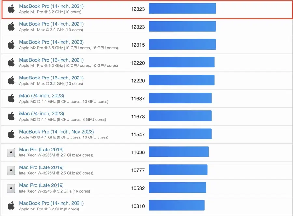Click text "Apple M1 Pro @ 3.2 GHz (10 CPU cores, 10 GPU cores)"
The image size is (293, 216).
[68, 65]
